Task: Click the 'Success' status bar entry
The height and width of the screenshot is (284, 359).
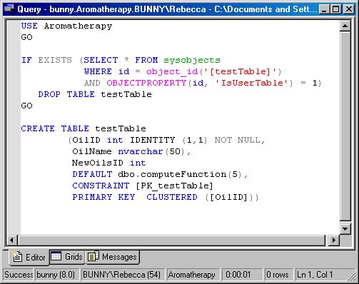Action: (19, 275)
